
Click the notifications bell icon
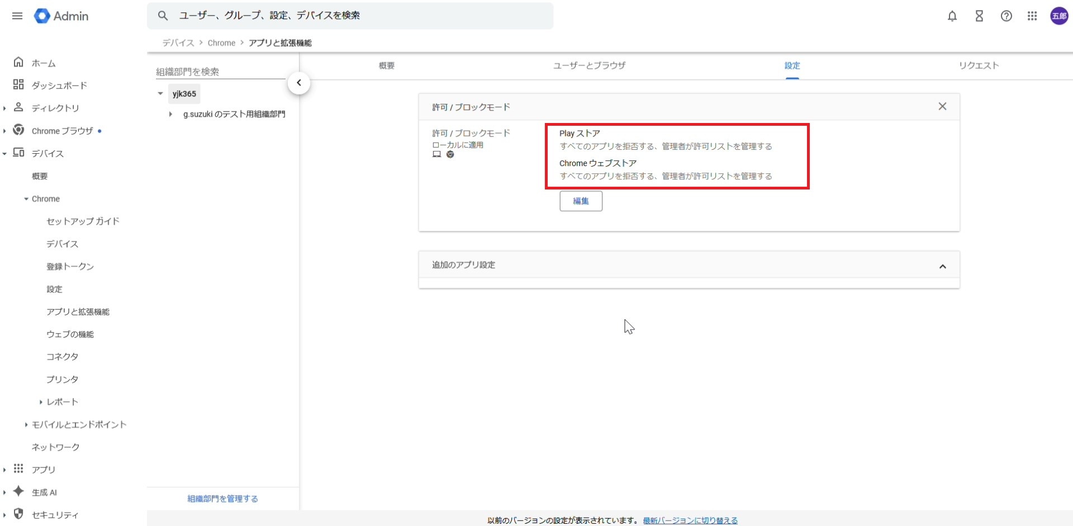coord(952,16)
